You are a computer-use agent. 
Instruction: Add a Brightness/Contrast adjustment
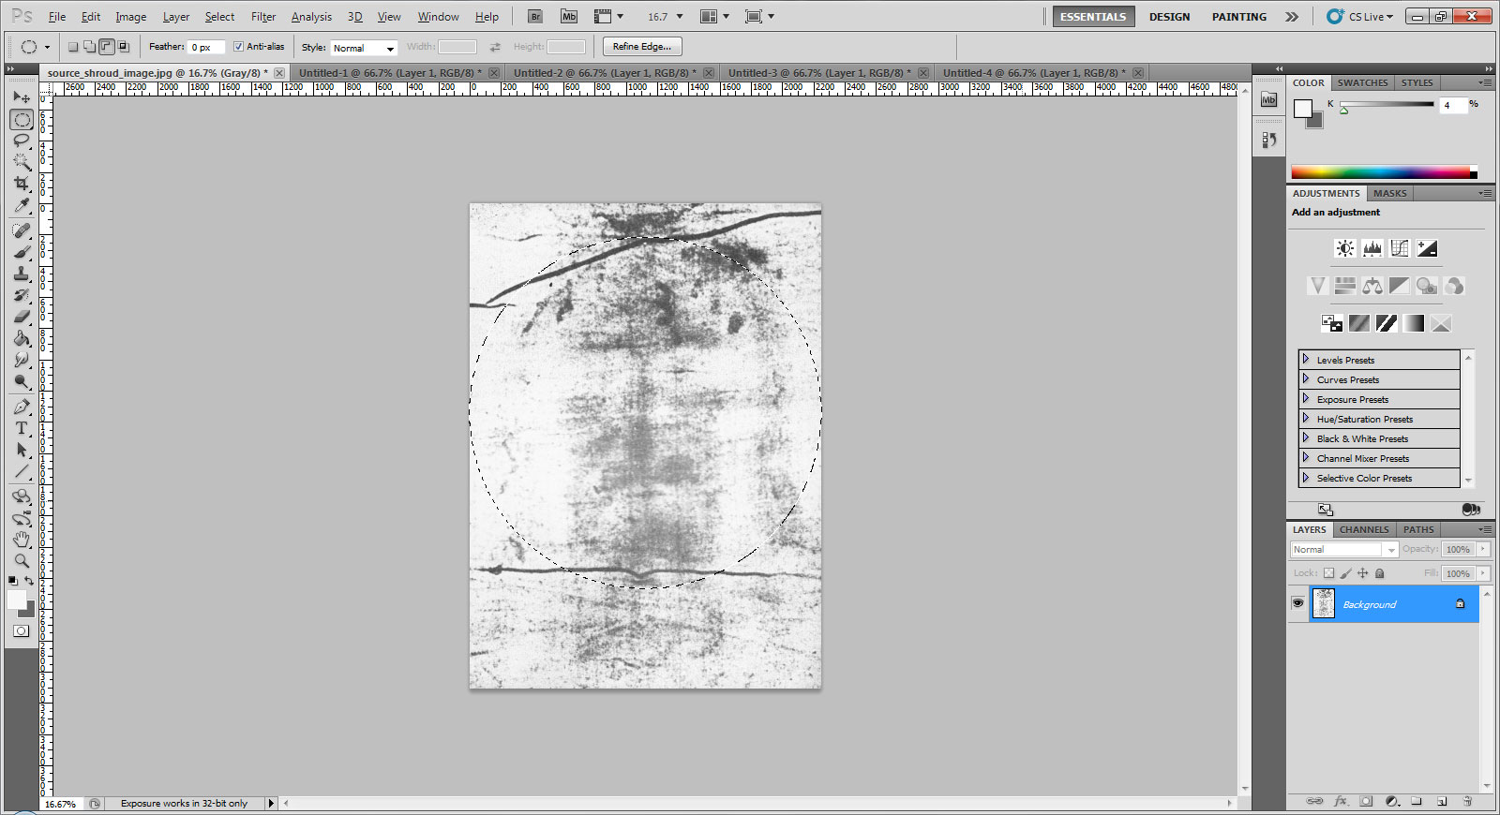click(x=1345, y=248)
